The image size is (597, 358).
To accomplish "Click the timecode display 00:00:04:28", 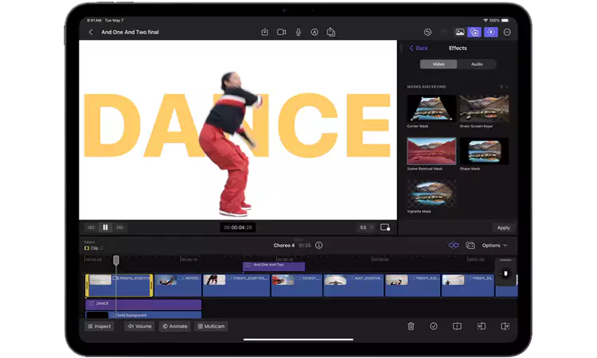I will click(x=237, y=228).
